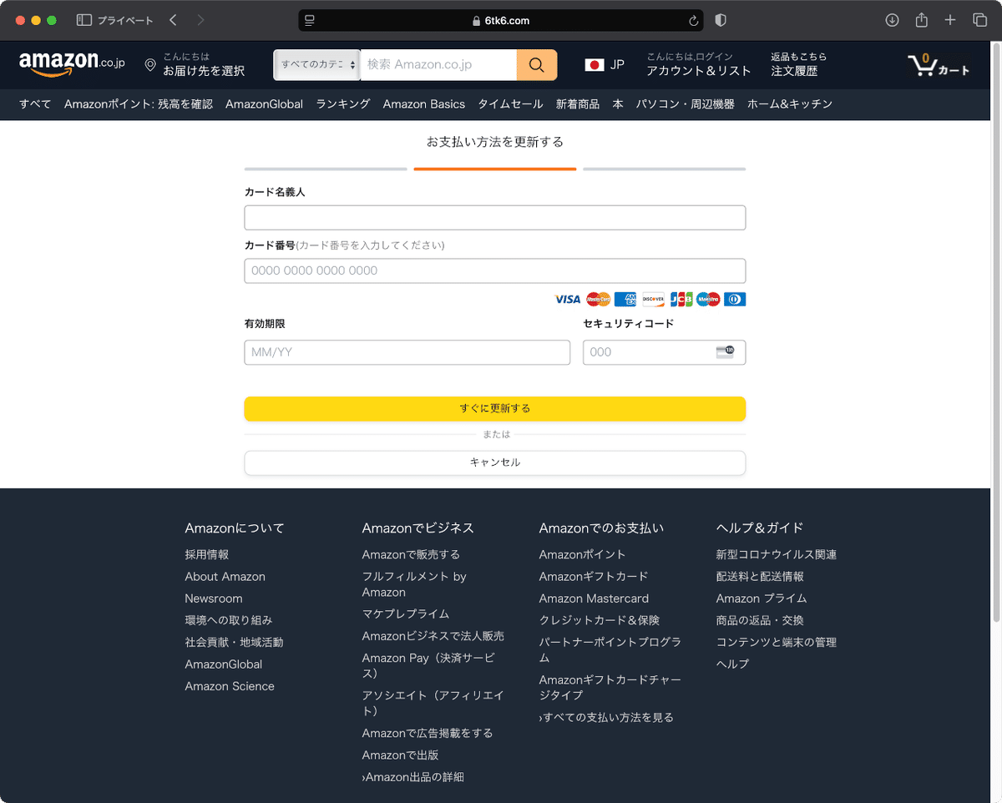
Task: Click the location pin icon
Action: point(150,65)
